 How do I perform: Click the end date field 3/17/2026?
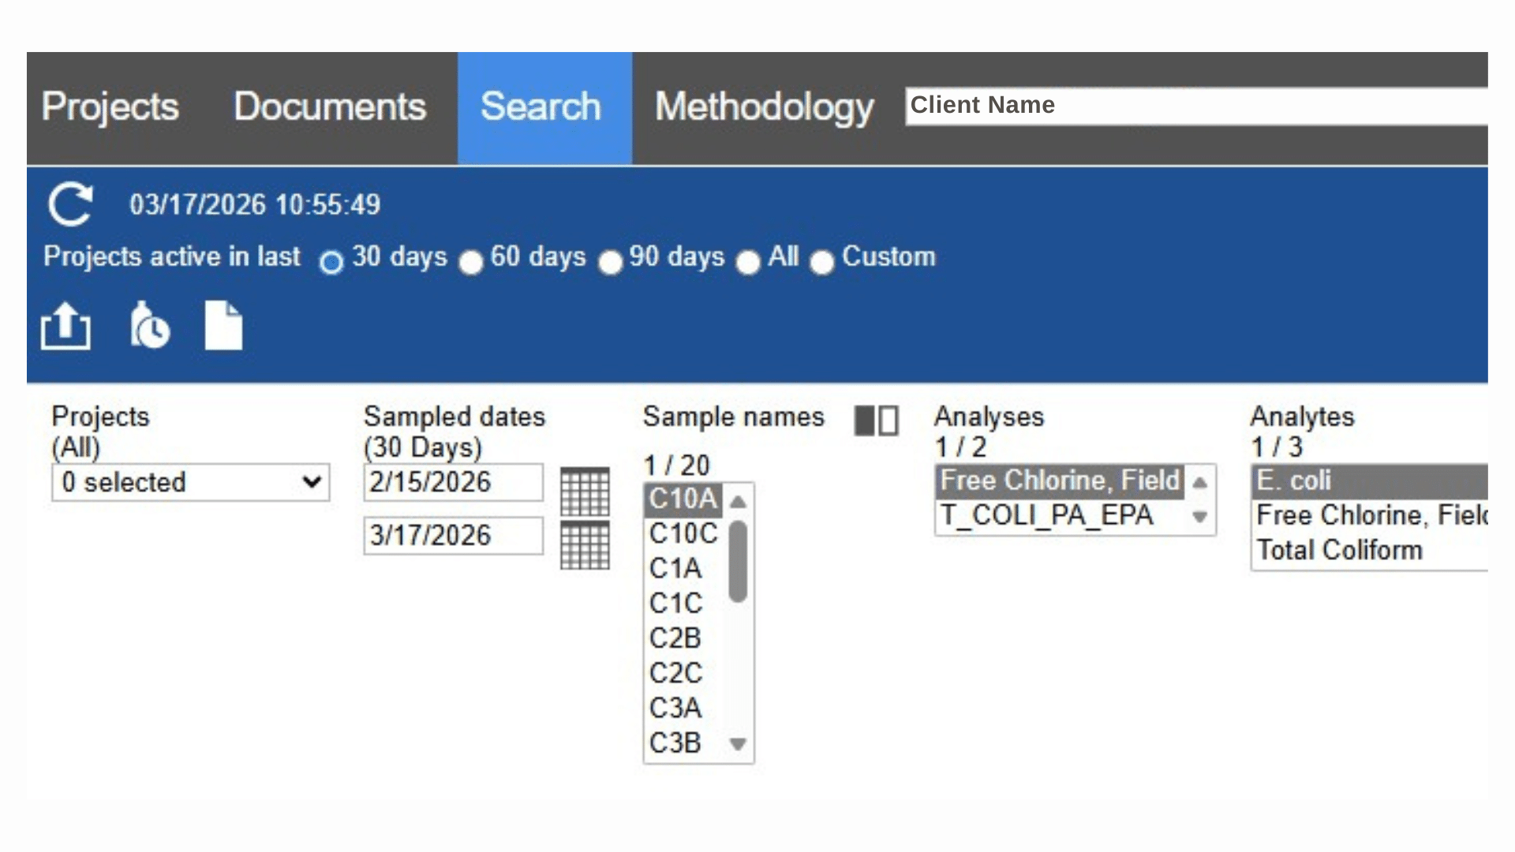(x=453, y=536)
